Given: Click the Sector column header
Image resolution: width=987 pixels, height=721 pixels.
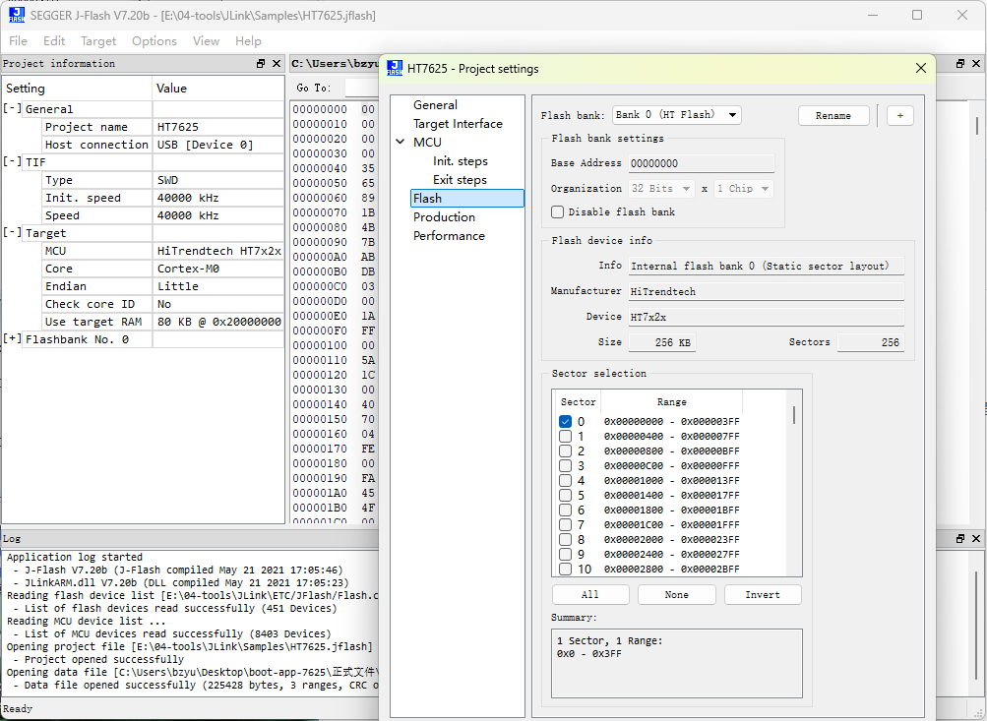Looking at the screenshot, I should coord(578,401).
